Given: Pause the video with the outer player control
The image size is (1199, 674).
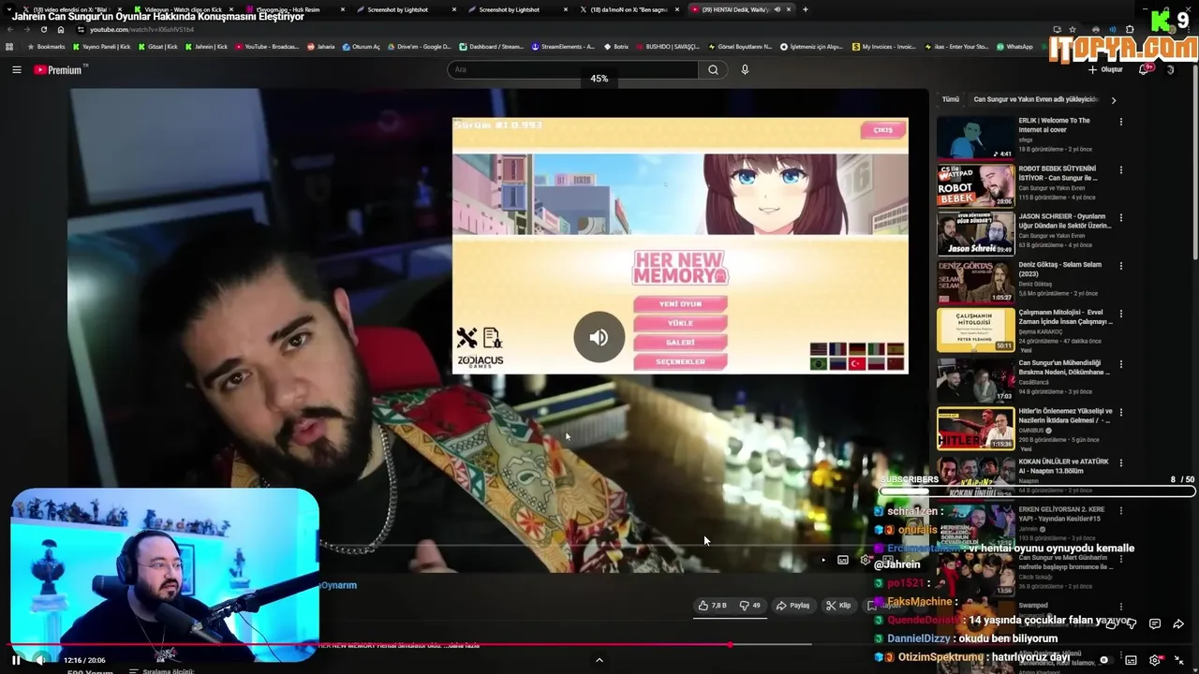Looking at the screenshot, I should [16, 660].
